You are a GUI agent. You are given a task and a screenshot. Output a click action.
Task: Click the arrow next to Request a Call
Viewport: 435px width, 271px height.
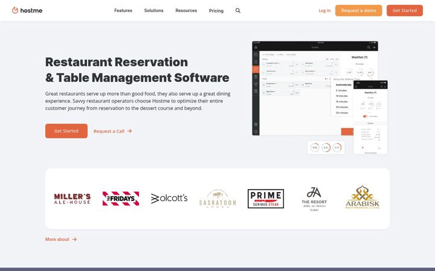129,131
